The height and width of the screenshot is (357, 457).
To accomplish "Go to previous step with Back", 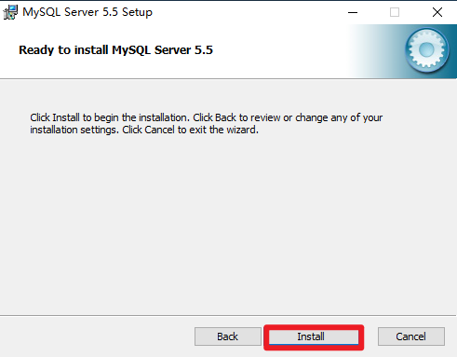I will click(228, 336).
